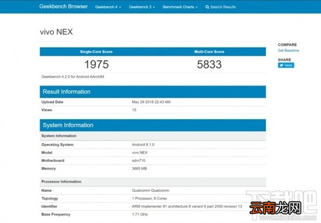The height and width of the screenshot is (223, 321).
Task: Select multi-core score value 5833
Action: tap(209, 65)
